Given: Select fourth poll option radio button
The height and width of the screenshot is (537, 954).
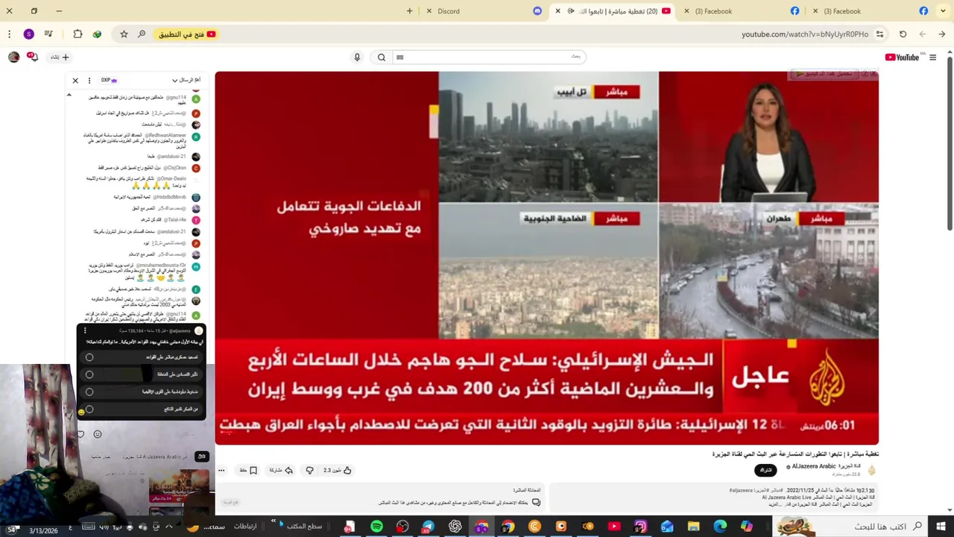Looking at the screenshot, I should point(89,409).
